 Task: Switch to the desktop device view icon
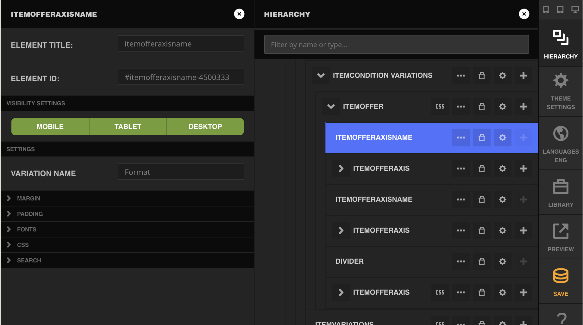(575, 9)
